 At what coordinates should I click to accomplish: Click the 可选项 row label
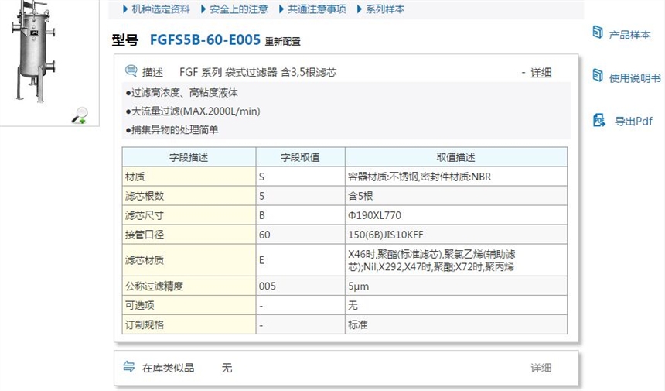coord(139,306)
